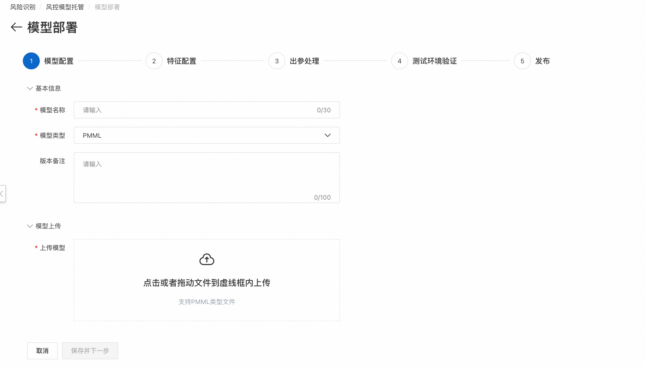Click the 保存并下一步 button
The width and height of the screenshot is (646, 367).
click(90, 351)
